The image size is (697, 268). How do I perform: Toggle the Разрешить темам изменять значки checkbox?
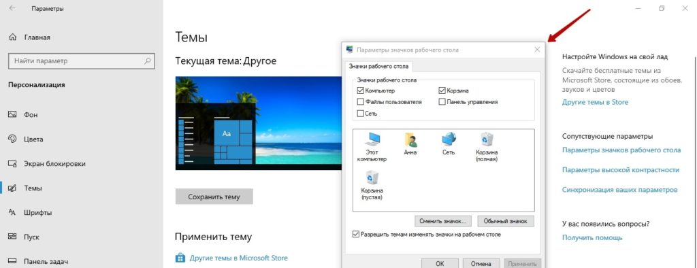[355, 234]
